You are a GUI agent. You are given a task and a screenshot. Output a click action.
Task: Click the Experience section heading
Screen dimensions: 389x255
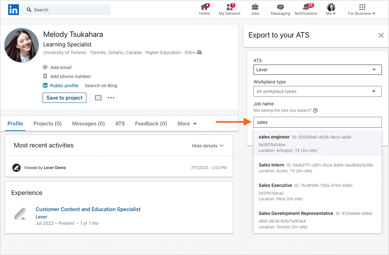(27, 193)
